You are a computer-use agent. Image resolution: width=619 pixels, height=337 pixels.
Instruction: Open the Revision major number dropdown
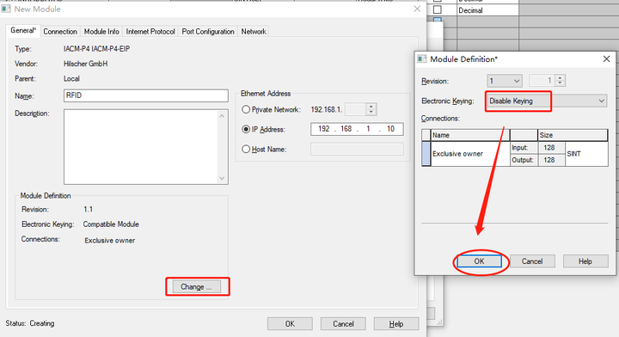coord(504,81)
